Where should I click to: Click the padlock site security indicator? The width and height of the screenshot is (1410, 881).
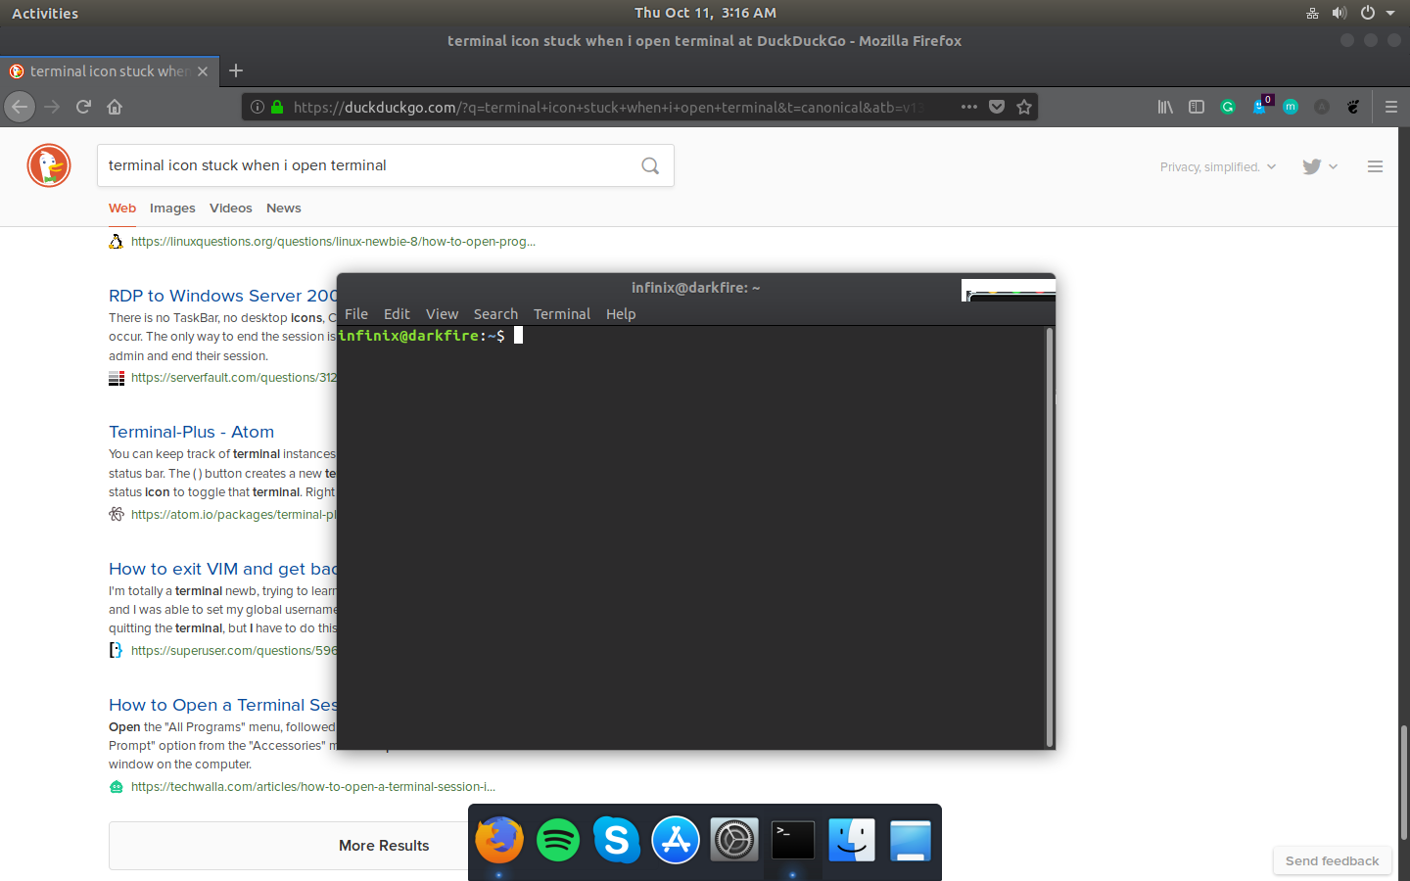click(x=275, y=107)
